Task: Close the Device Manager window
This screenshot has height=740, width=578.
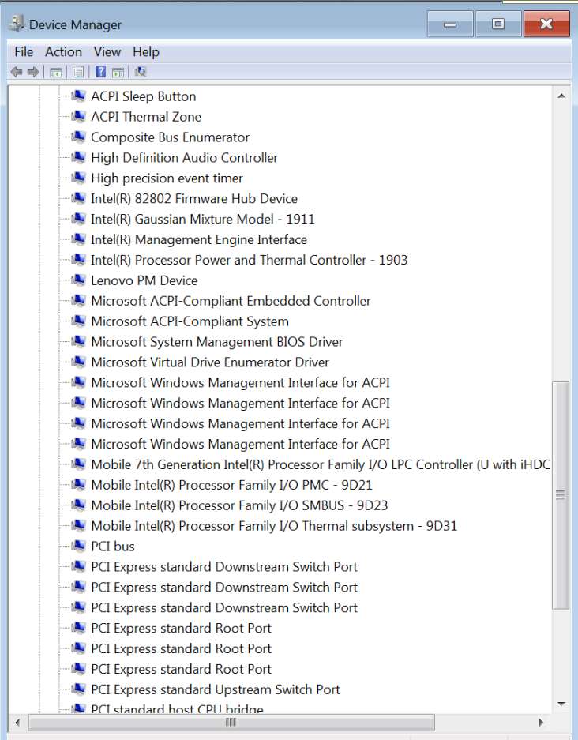Action: point(546,24)
